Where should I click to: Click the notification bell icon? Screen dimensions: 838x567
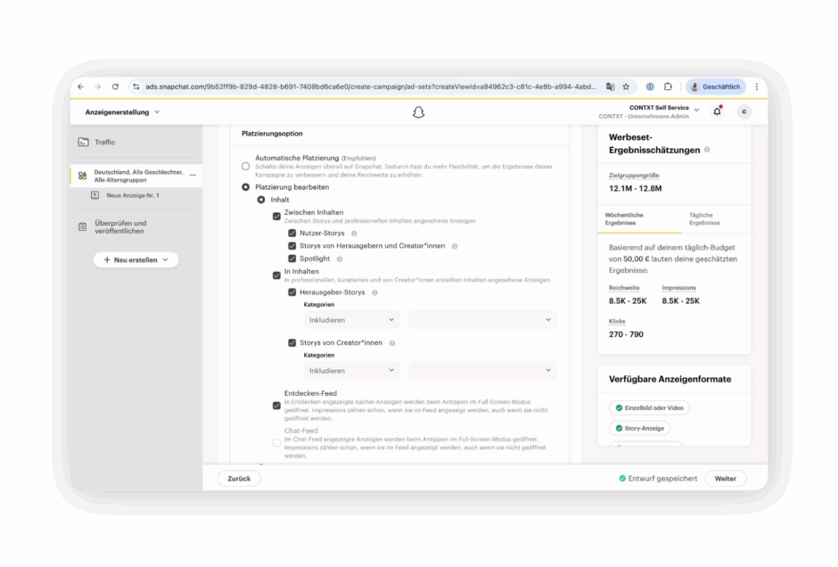[x=717, y=111]
